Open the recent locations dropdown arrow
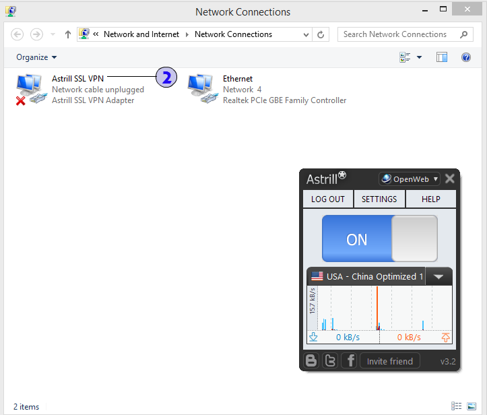Image resolution: width=487 pixels, height=415 pixels. pyautogui.click(x=53, y=34)
